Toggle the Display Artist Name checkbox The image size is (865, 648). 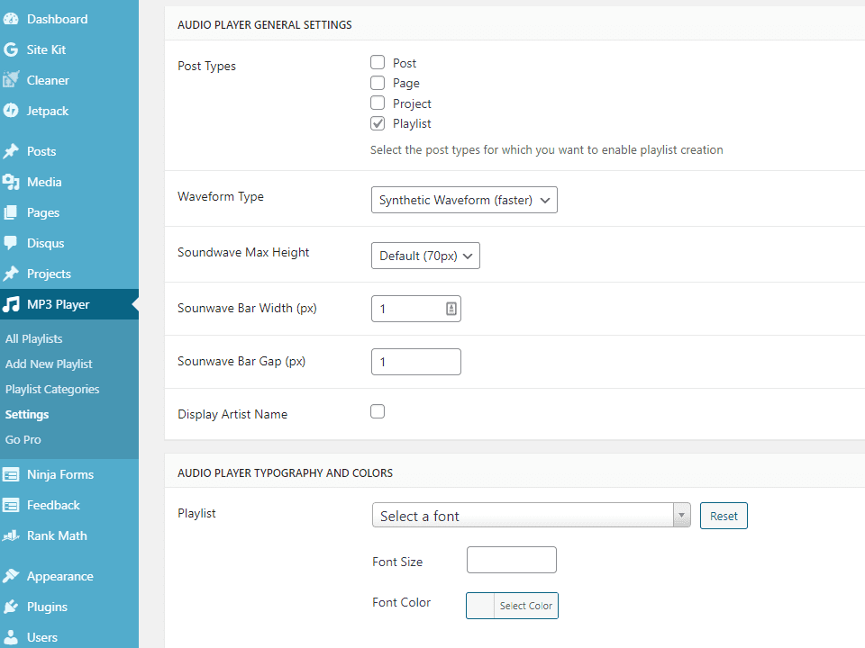[378, 410]
